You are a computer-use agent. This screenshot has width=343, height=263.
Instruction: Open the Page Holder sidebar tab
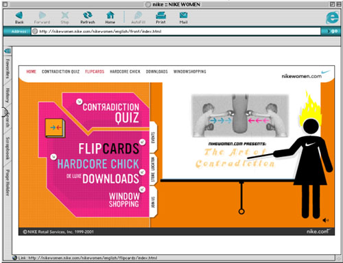click(x=8, y=182)
